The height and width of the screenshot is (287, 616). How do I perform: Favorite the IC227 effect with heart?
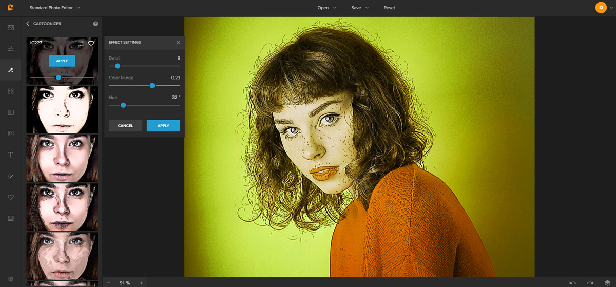tap(91, 44)
